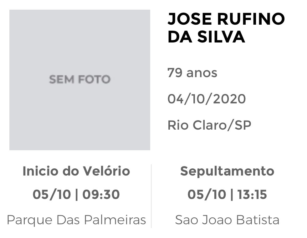Click the Inicio do Velório heading
This screenshot has height=238, width=307.
point(76,171)
